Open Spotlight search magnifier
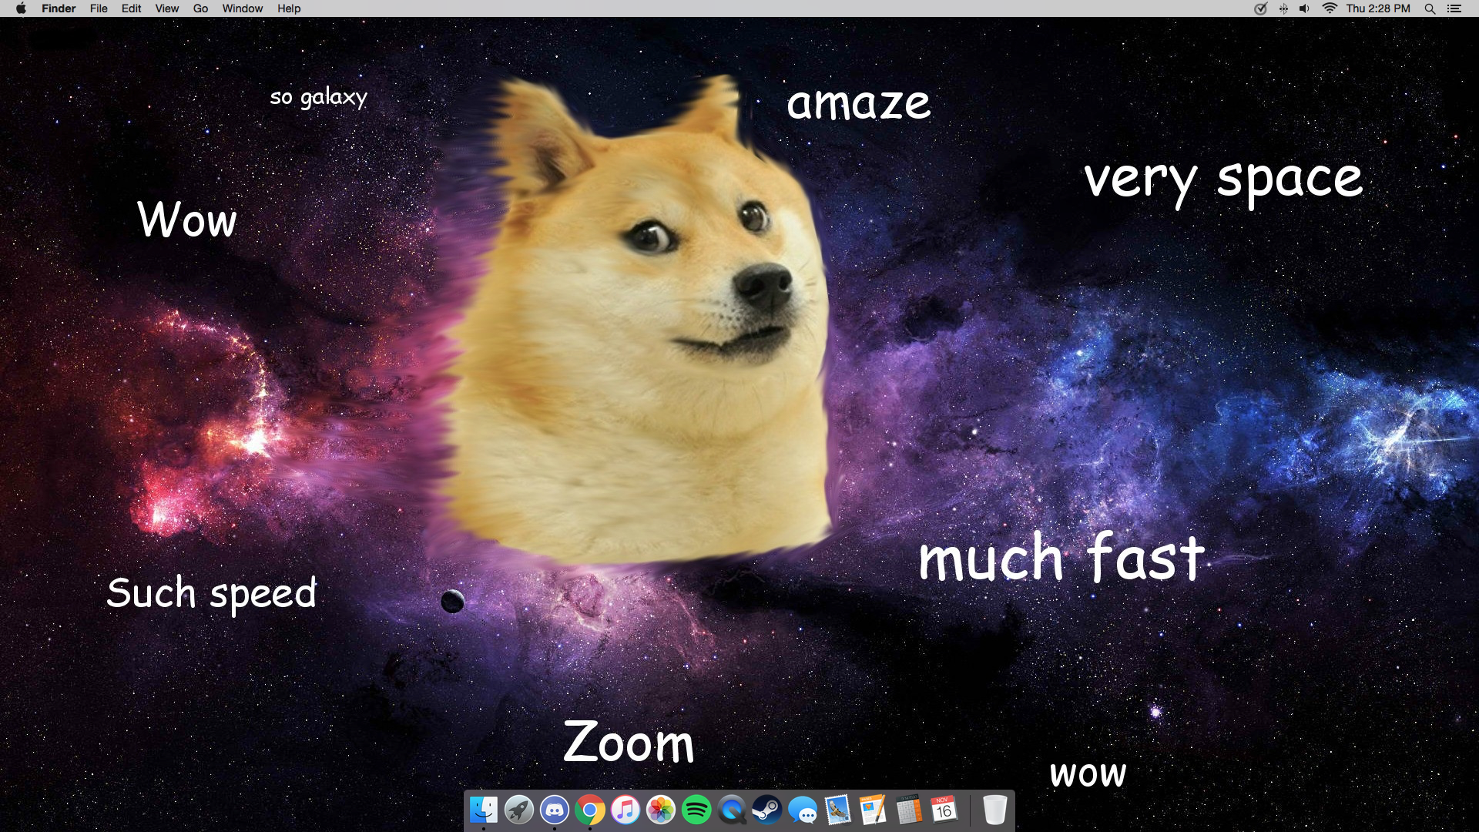Screen dimensions: 1479x832 click(x=1430, y=8)
